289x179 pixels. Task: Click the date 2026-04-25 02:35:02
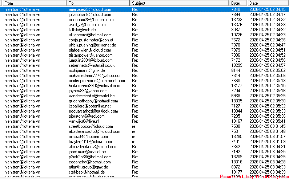(268, 70)
